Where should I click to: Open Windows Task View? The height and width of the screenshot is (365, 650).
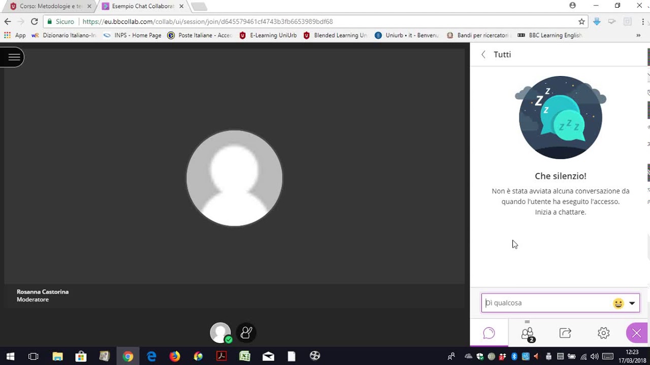coord(33,356)
